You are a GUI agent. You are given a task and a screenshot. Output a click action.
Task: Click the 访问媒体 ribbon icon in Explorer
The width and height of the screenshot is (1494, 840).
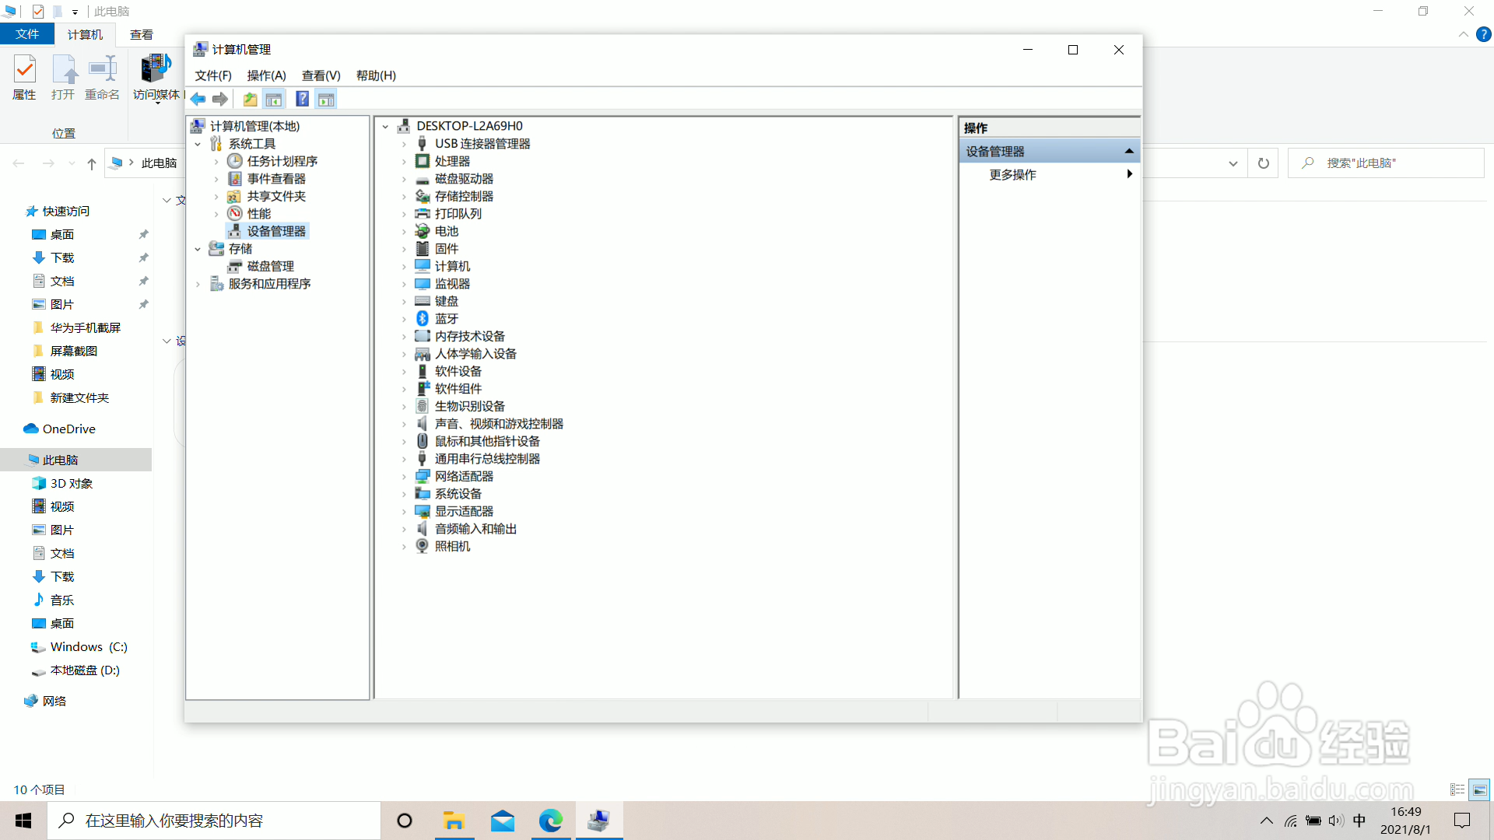156,78
